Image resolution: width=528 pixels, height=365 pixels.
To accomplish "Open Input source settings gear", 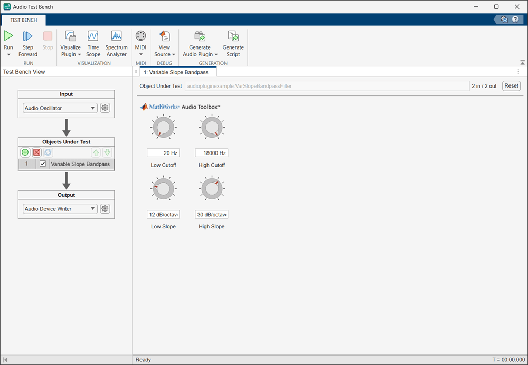I will click(105, 108).
